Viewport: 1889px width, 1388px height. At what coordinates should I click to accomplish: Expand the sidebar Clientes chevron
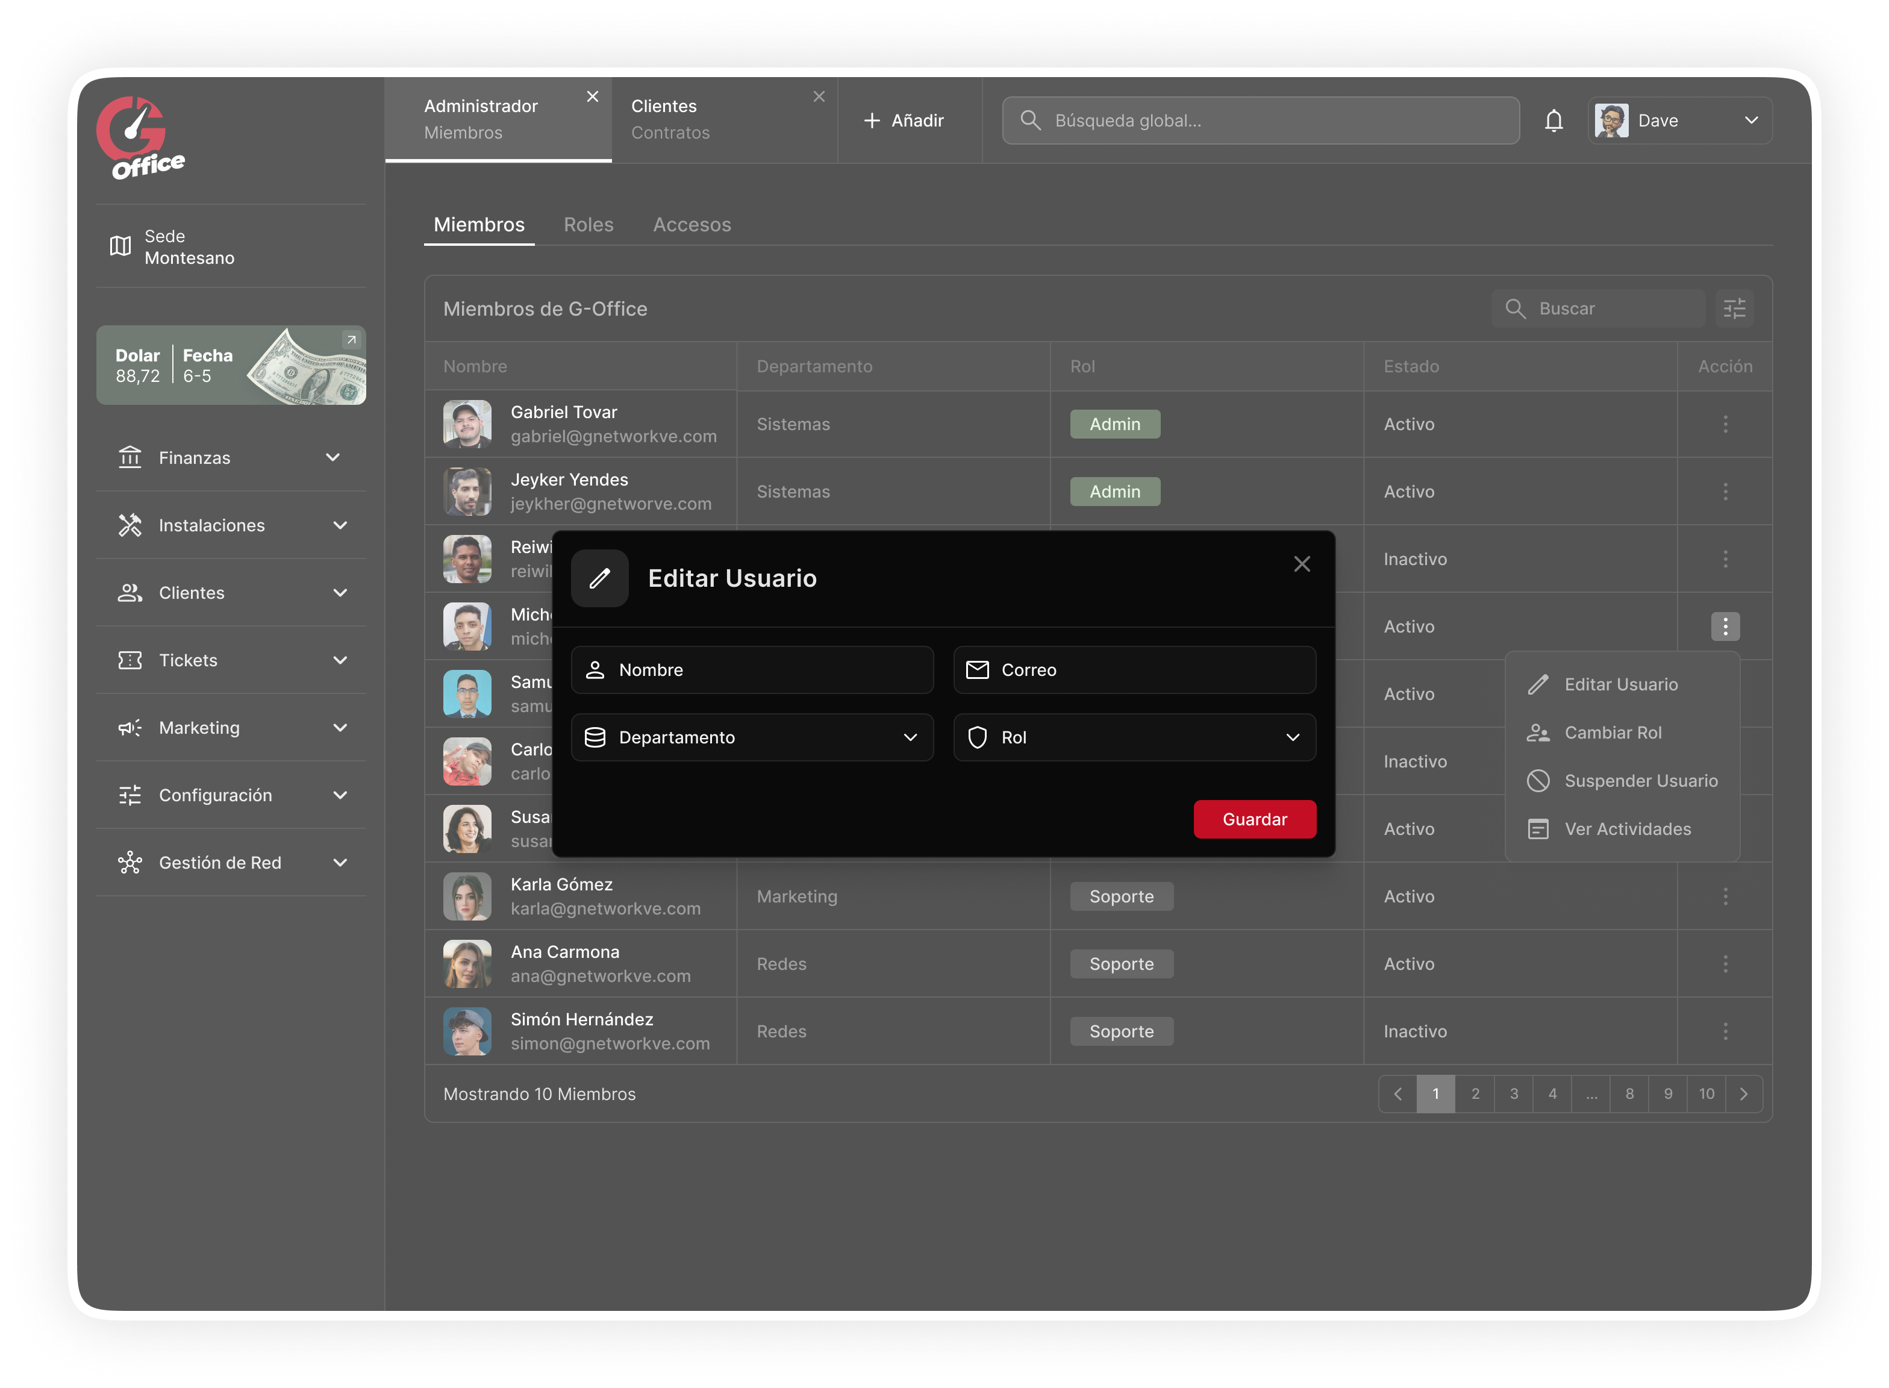click(340, 593)
